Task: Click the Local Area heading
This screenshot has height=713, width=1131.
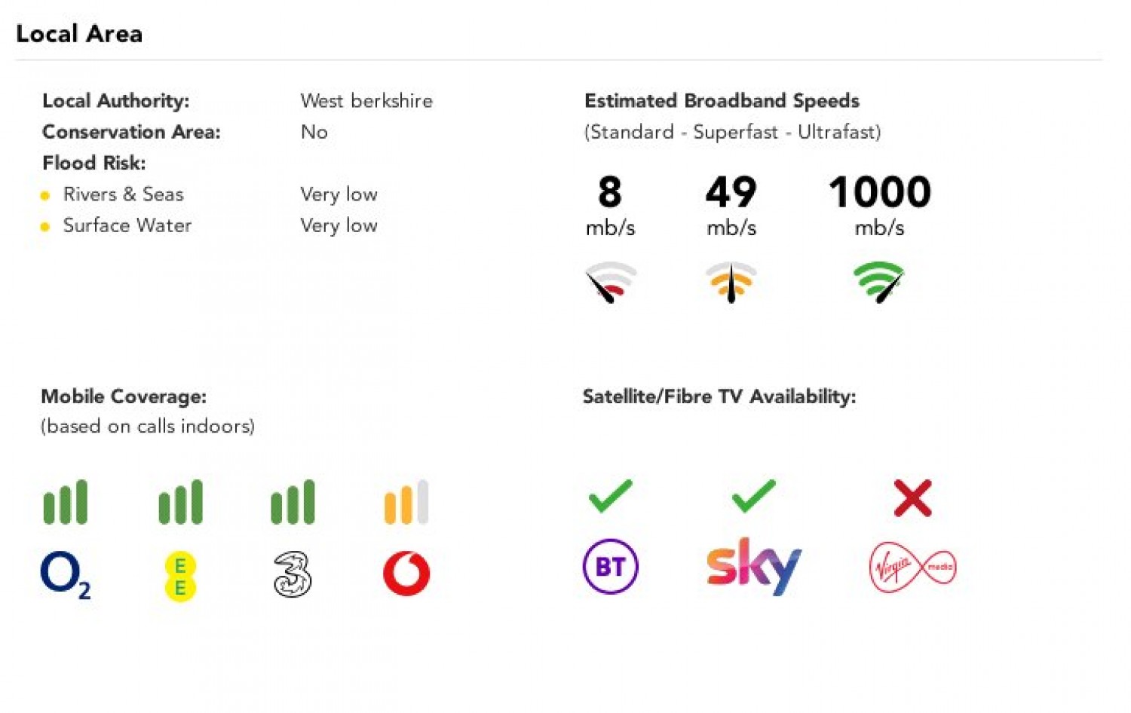Action: click(79, 34)
